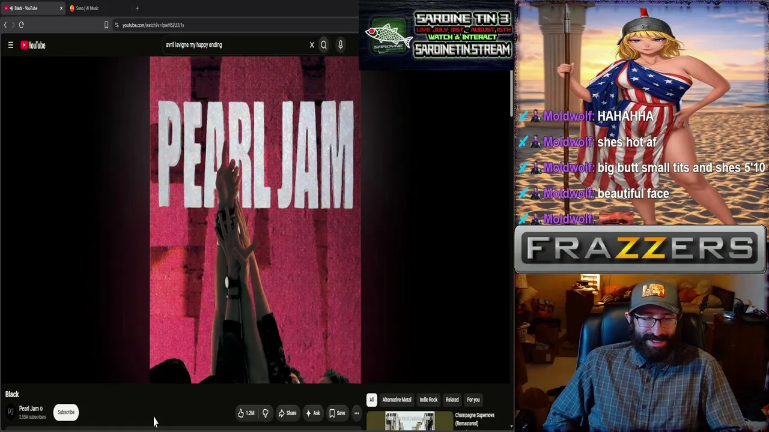The image size is (769, 432).
Task: Click the browser address bar URL
Action: coord(153,25)
